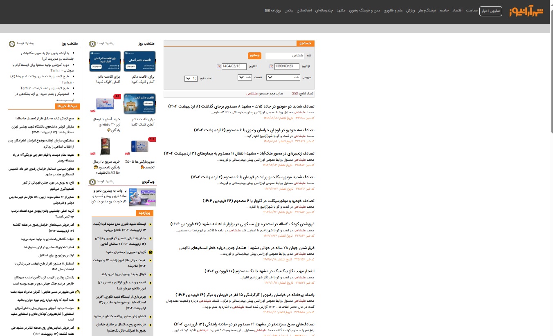This screenshot has width=553, height=336.
Task: Click the camera icon beside گزارش تصویری
Action: 151,252
